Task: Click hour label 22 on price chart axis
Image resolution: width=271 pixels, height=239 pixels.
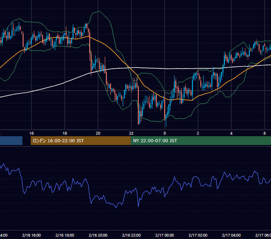Action: pyautogui.click(x=132, y=133)
